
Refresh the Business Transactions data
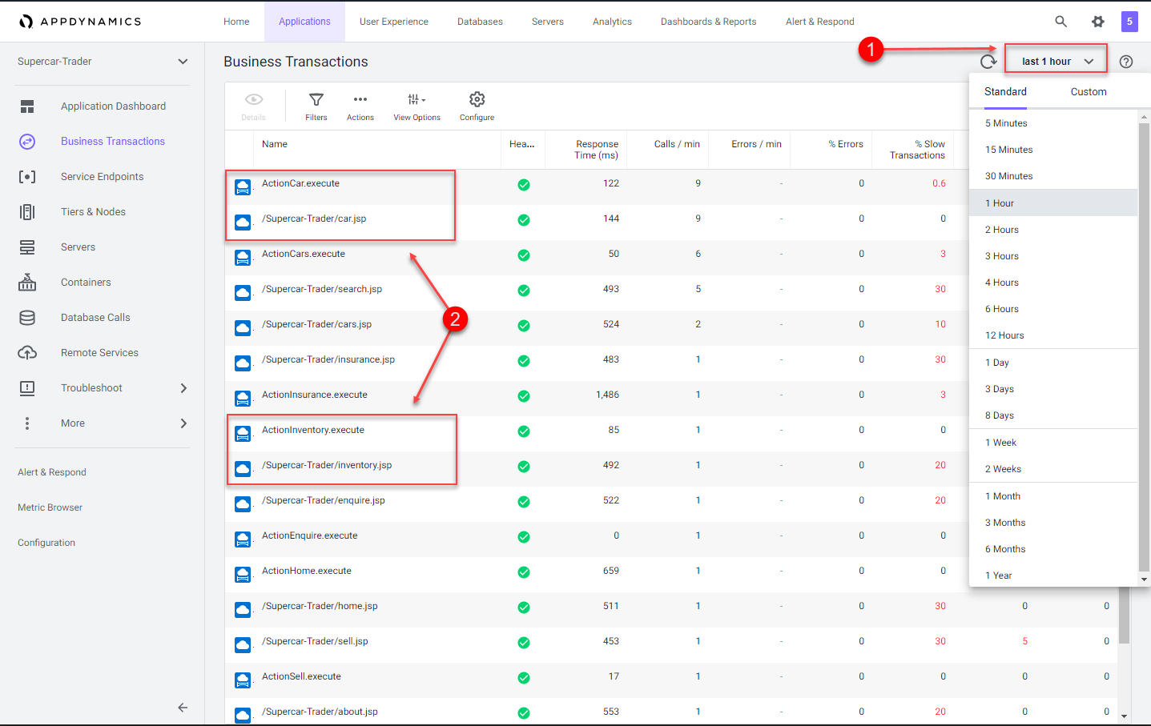pyautogui.click(x=988, y=62)
